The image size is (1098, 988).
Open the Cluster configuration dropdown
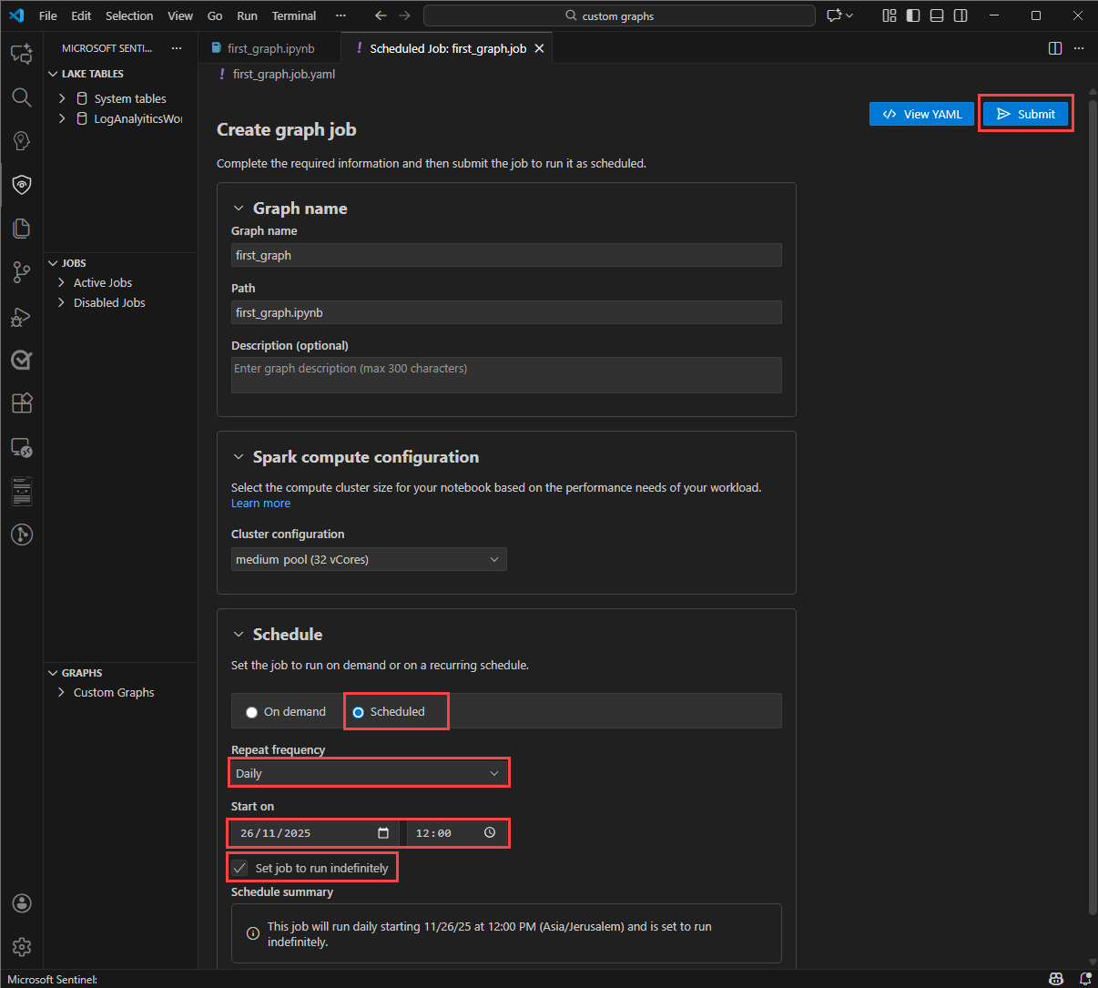[368, 559]
